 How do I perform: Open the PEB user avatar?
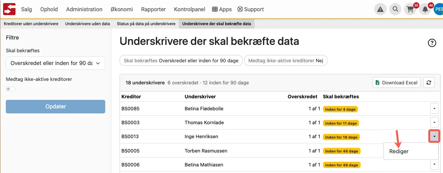[438, 9]
